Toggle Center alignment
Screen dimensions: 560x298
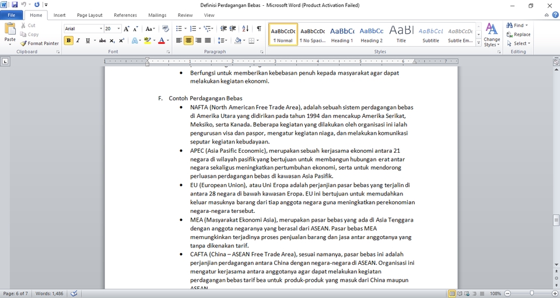pos(188,40)
